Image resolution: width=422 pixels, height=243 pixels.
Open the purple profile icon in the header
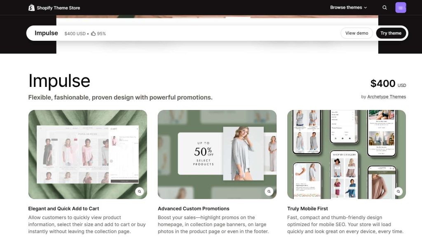(400, 7)
